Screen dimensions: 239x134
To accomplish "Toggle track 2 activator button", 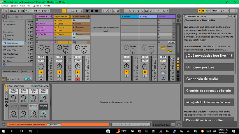I will (x=59, y=72).
